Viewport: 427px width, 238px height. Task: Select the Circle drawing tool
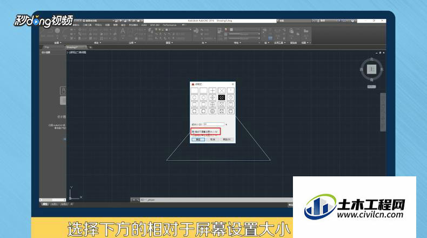click(57, 31)
